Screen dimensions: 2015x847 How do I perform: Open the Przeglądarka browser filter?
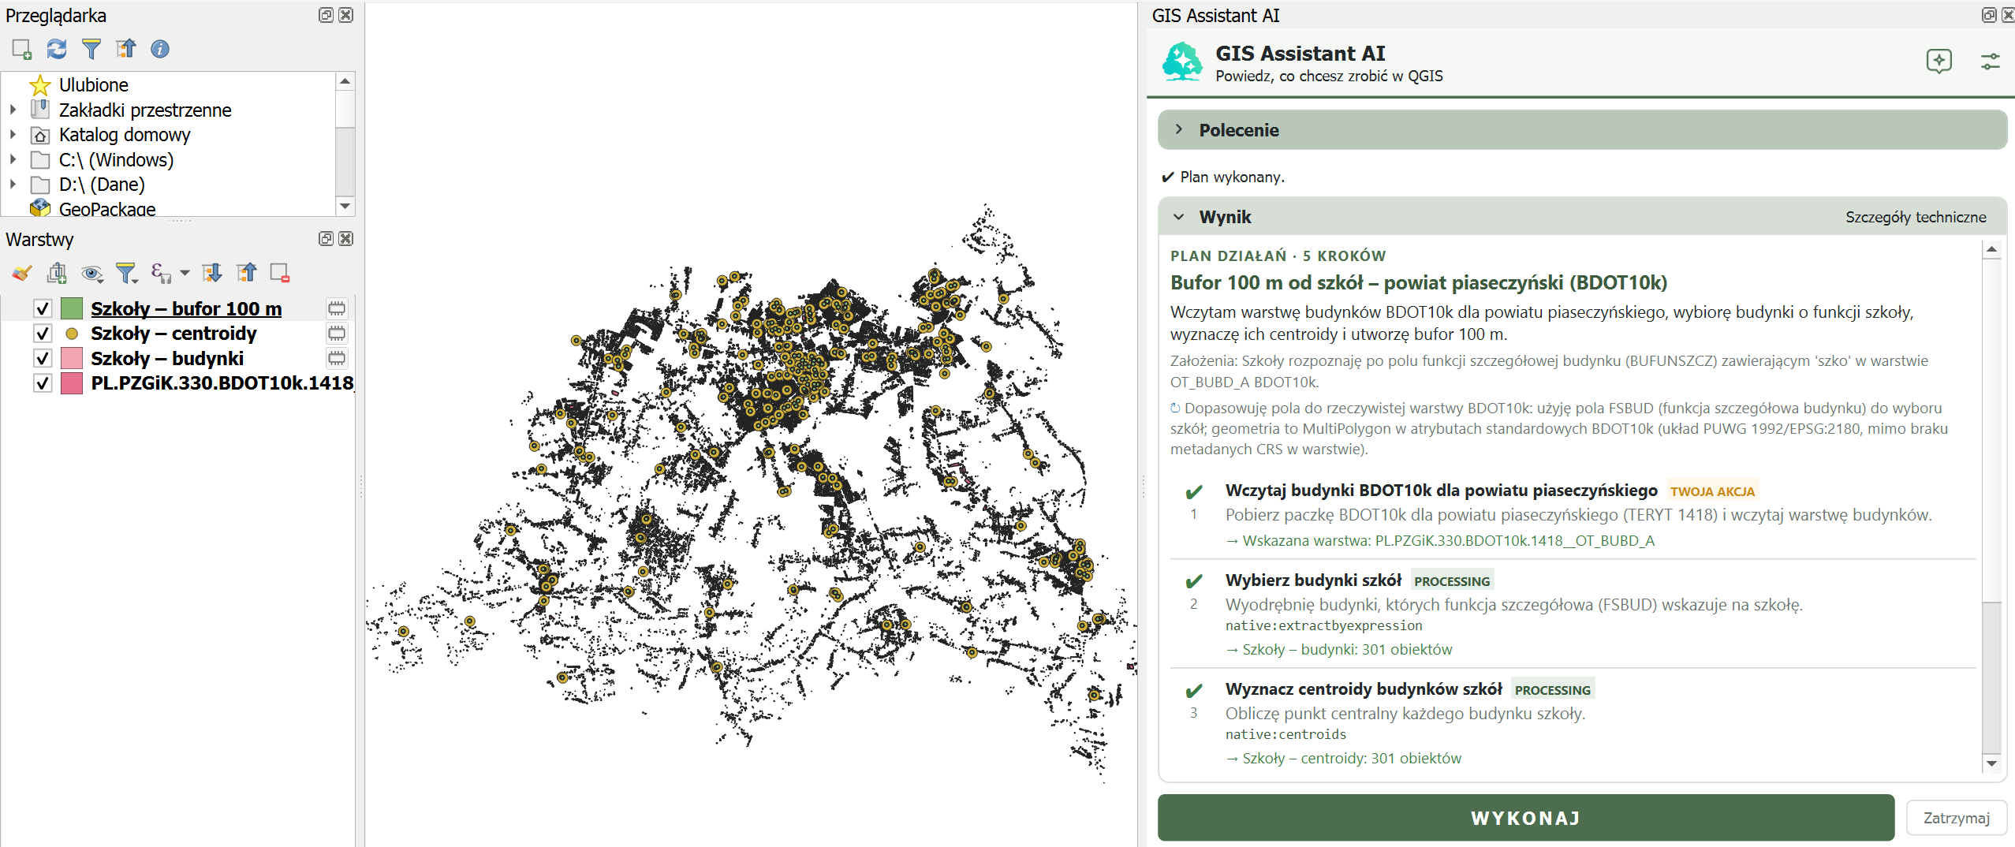click(x=91, y=49)
